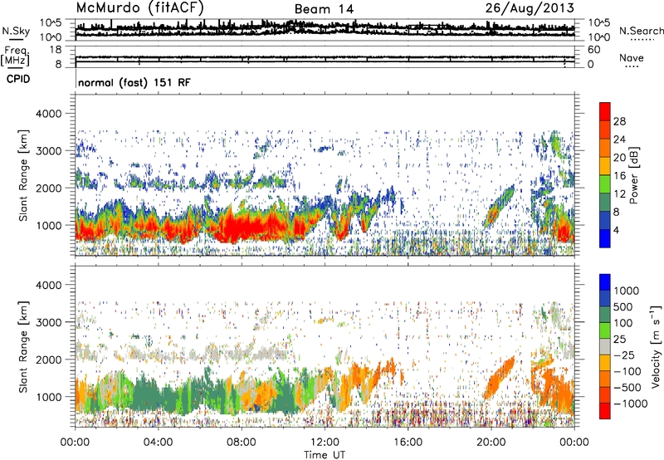Viewport: 664px width, 460px height.
Task: Click 'Slant Range [km]' label of power panel
Action: pyautogui.click(x=23, y=175)
